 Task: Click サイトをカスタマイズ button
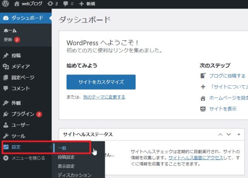pyautogui.click(x=101, y=82)
